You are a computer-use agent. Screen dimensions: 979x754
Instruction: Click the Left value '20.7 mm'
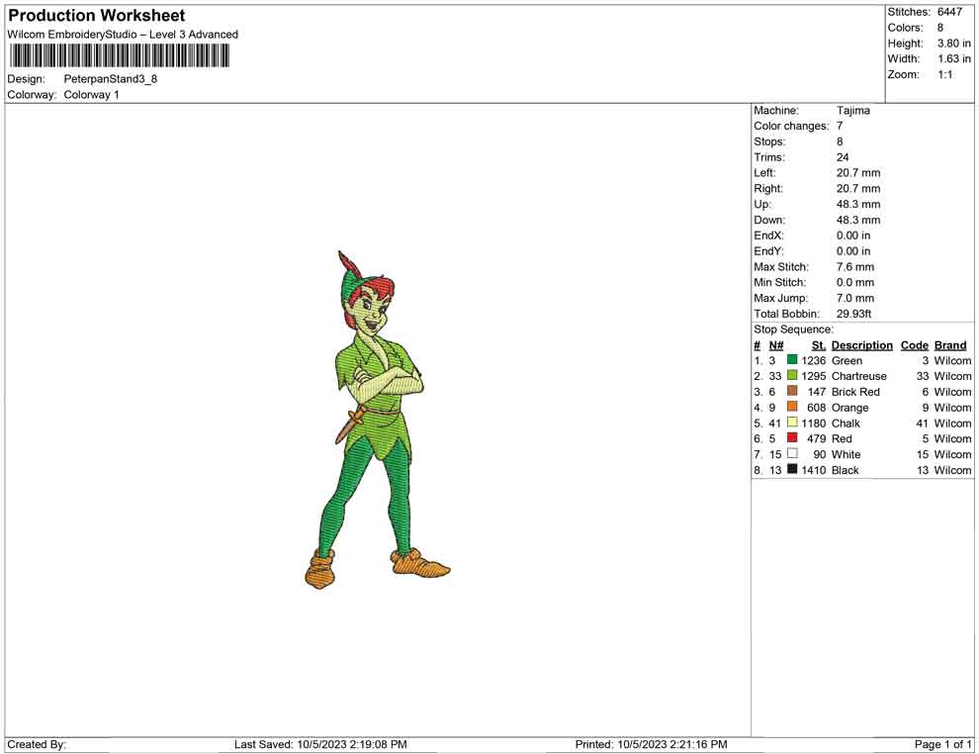coord(858,172)
